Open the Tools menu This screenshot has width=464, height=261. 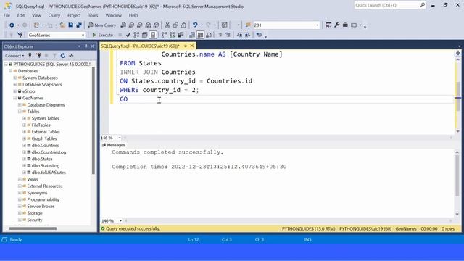pyautogui.click(x=93, y=15)
